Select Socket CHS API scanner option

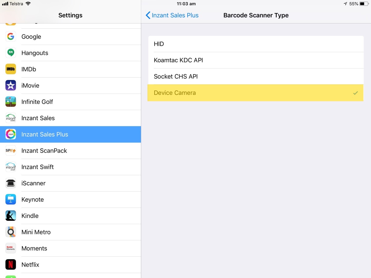pos(256,77)
